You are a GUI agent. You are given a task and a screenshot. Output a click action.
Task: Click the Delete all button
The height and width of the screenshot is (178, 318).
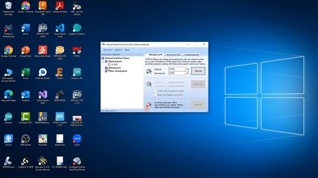[x=198, y=104]
